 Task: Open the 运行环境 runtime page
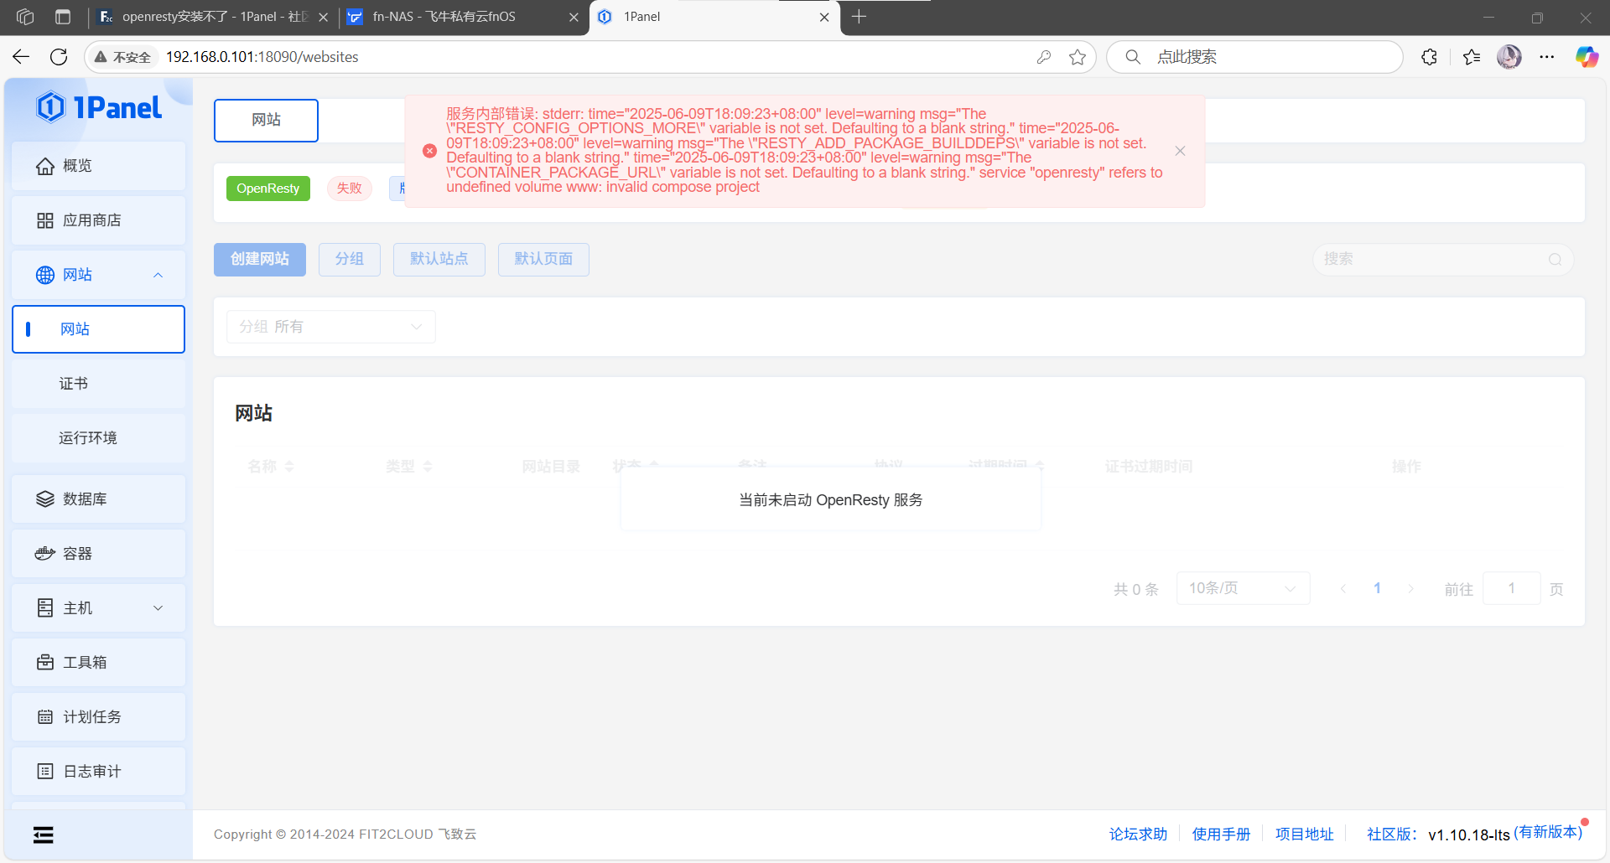point(98,438)
